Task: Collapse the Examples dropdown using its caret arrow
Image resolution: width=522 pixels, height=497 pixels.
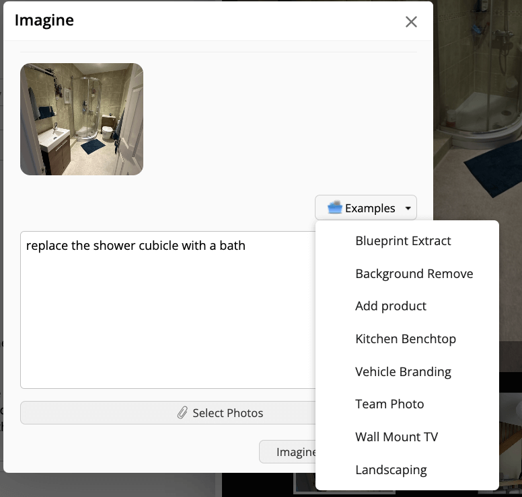Action: [408, 209]
